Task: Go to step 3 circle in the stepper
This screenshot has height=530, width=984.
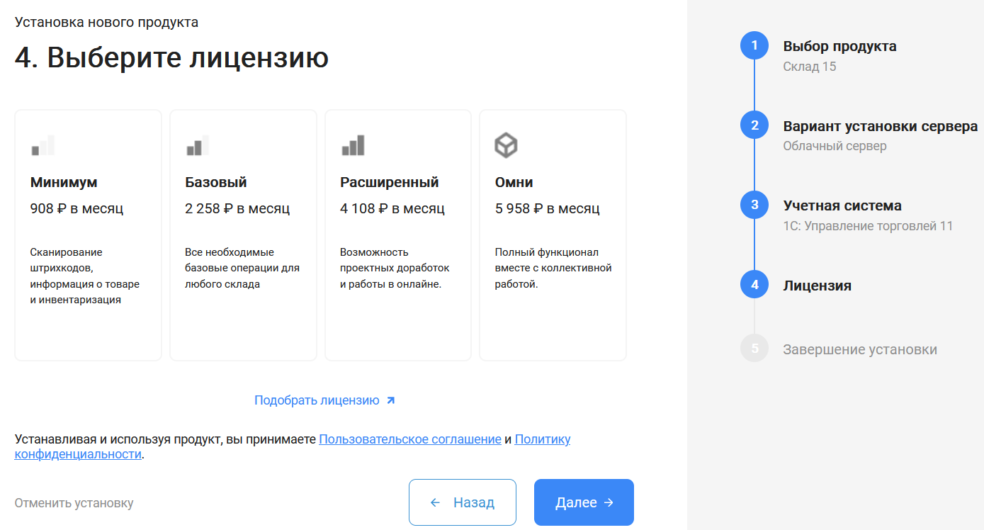Action: (754, 205)
